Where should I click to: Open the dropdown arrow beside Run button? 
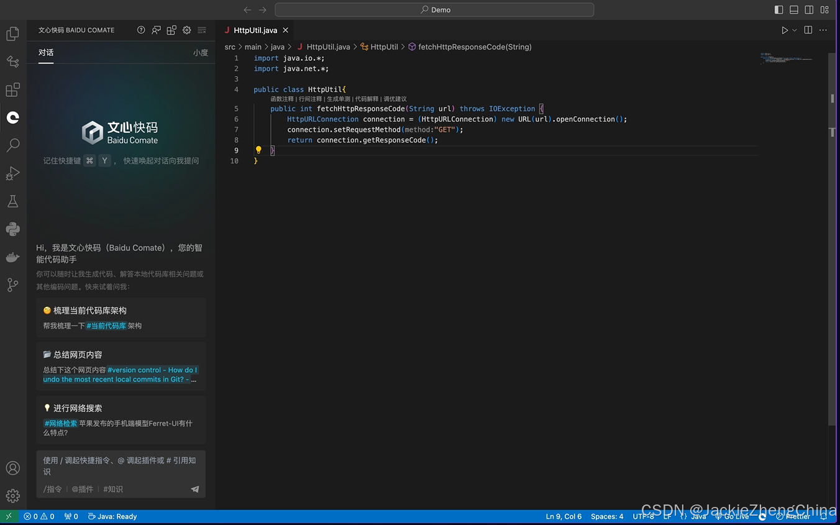coord(795,30)
